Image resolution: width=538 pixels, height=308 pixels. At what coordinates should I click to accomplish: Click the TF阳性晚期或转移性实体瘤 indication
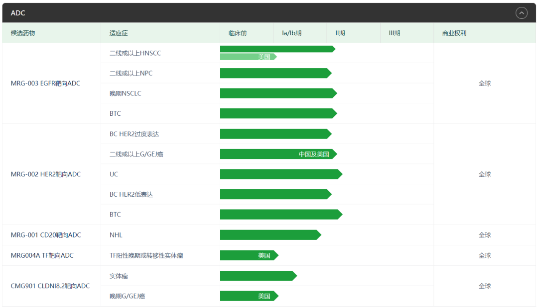[146, 255]
